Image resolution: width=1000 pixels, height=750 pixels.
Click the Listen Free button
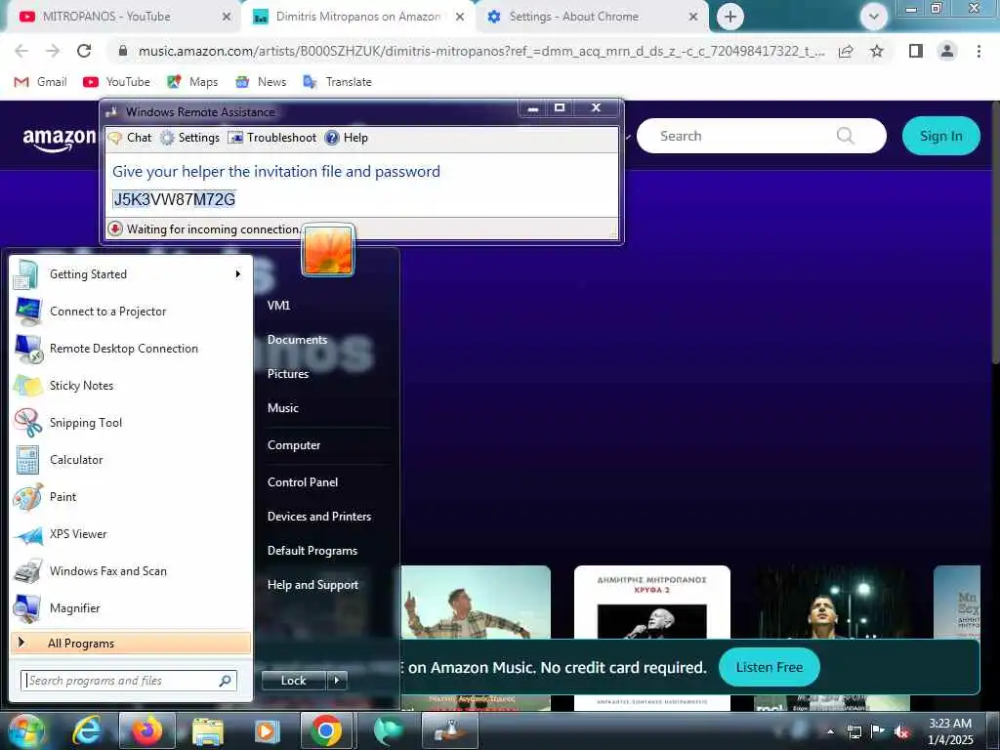[x=770, y=667]
